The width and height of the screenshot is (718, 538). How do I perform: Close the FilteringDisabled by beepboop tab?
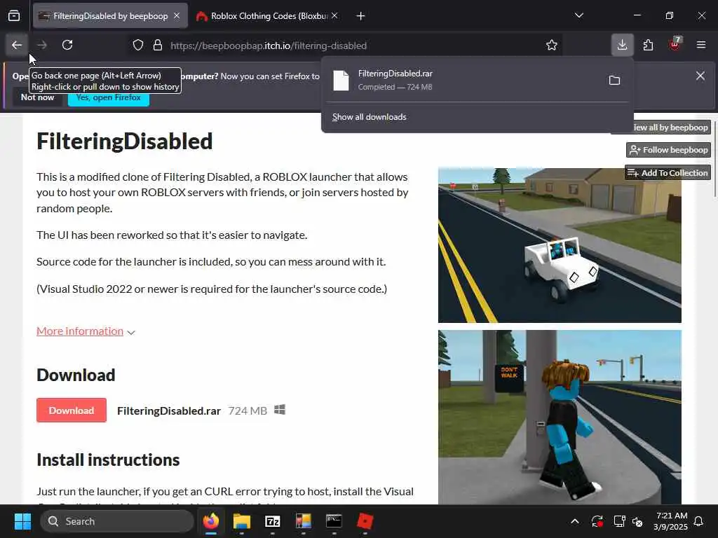(177, 15)
